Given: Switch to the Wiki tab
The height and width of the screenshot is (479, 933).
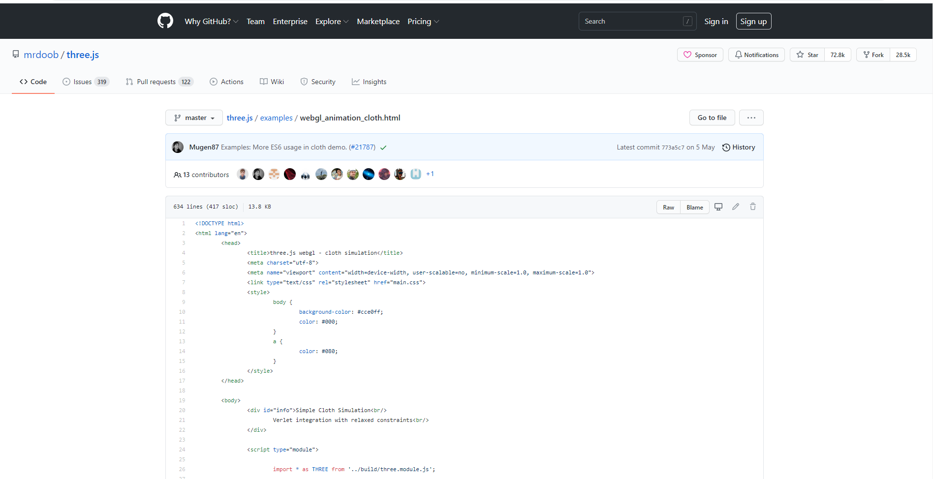Looking at the screenshot, I should point(272,82).
